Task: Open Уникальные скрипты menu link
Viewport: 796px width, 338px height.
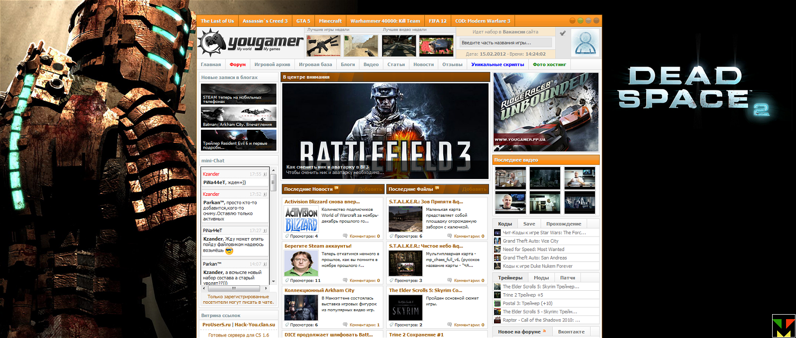Action: pyautogui.click(x=497, y=65)
